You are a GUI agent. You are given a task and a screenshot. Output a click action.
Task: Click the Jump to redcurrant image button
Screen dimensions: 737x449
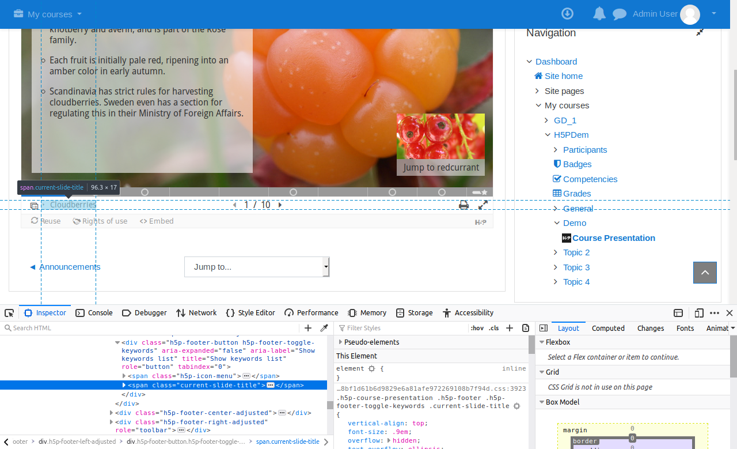pos(440,144)
